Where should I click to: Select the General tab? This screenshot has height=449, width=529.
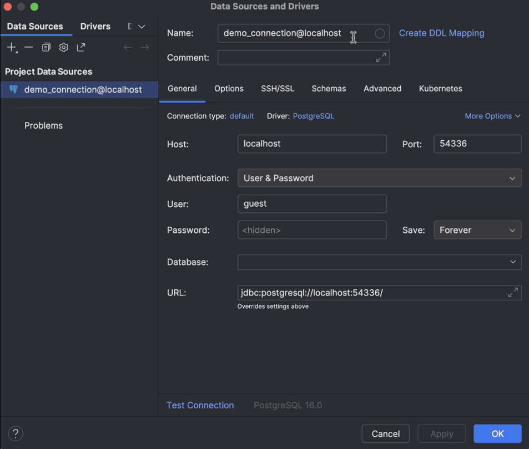[x=182, y=89]
